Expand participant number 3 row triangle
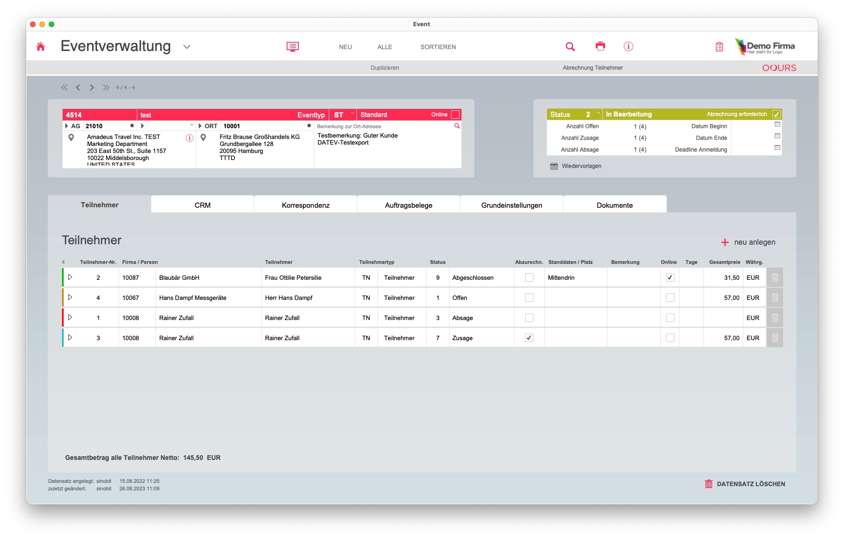844x539 pixels. click(70, 337)
